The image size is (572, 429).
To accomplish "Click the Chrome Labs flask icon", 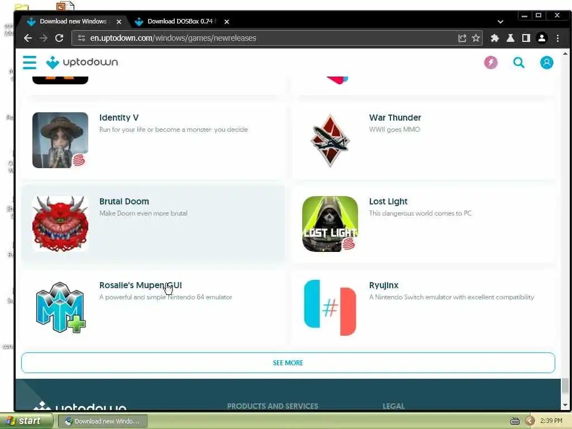I will pos(511,38).
